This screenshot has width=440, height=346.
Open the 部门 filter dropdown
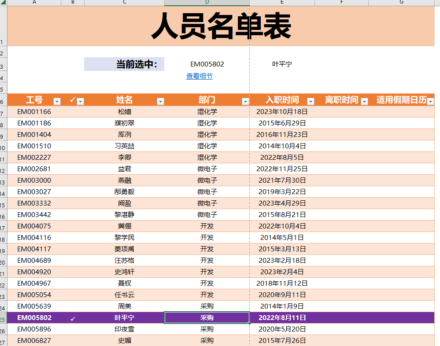click(246, 101)
